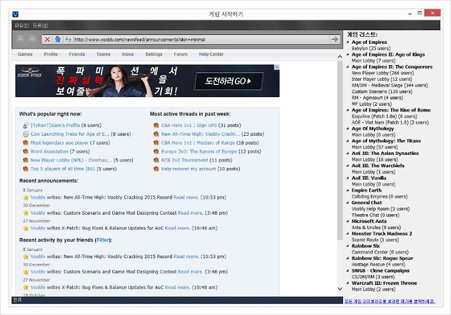Open New Player Lobby (NPL) - Overhau... link
The height and width of the screenshot is (315, 451).
(71, 160)
